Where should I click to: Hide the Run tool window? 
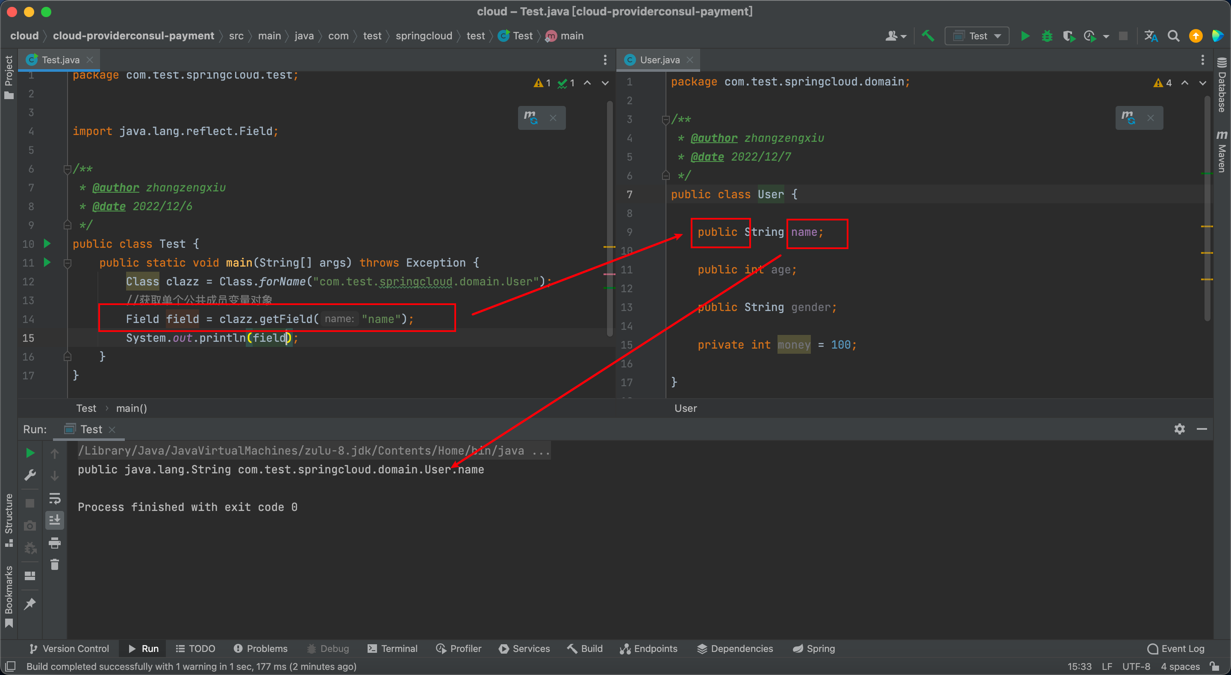click(x=1202, y=429)
